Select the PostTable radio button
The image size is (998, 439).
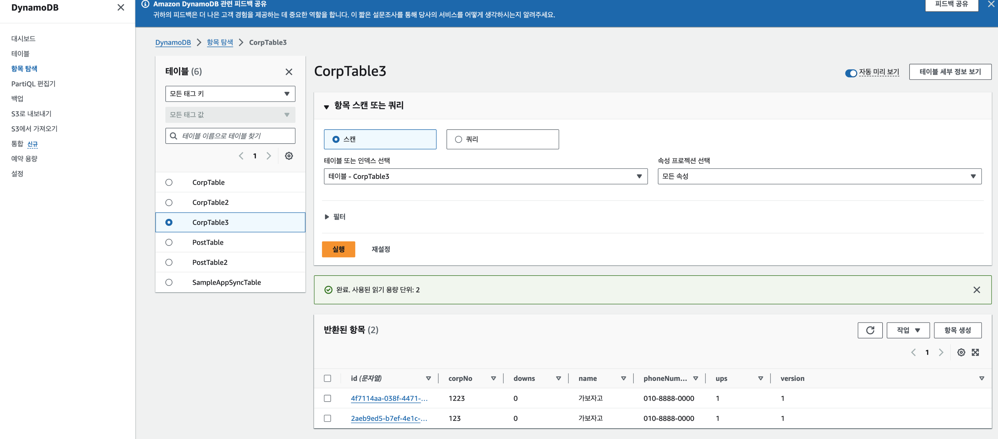[x=169, y=242]
